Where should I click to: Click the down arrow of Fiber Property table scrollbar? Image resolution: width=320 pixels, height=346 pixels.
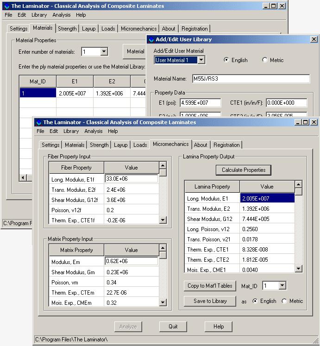click(163, 220)
